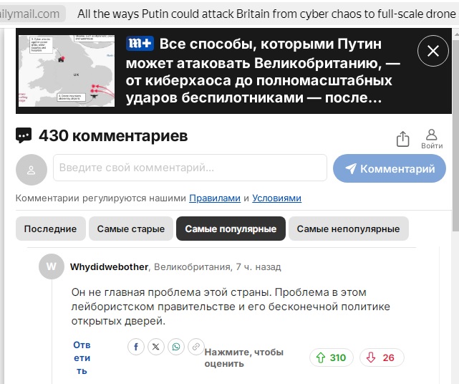The image size is (459, 384).
Task: Click the W avatar of Whydidwebother
Action: point(52,267)
